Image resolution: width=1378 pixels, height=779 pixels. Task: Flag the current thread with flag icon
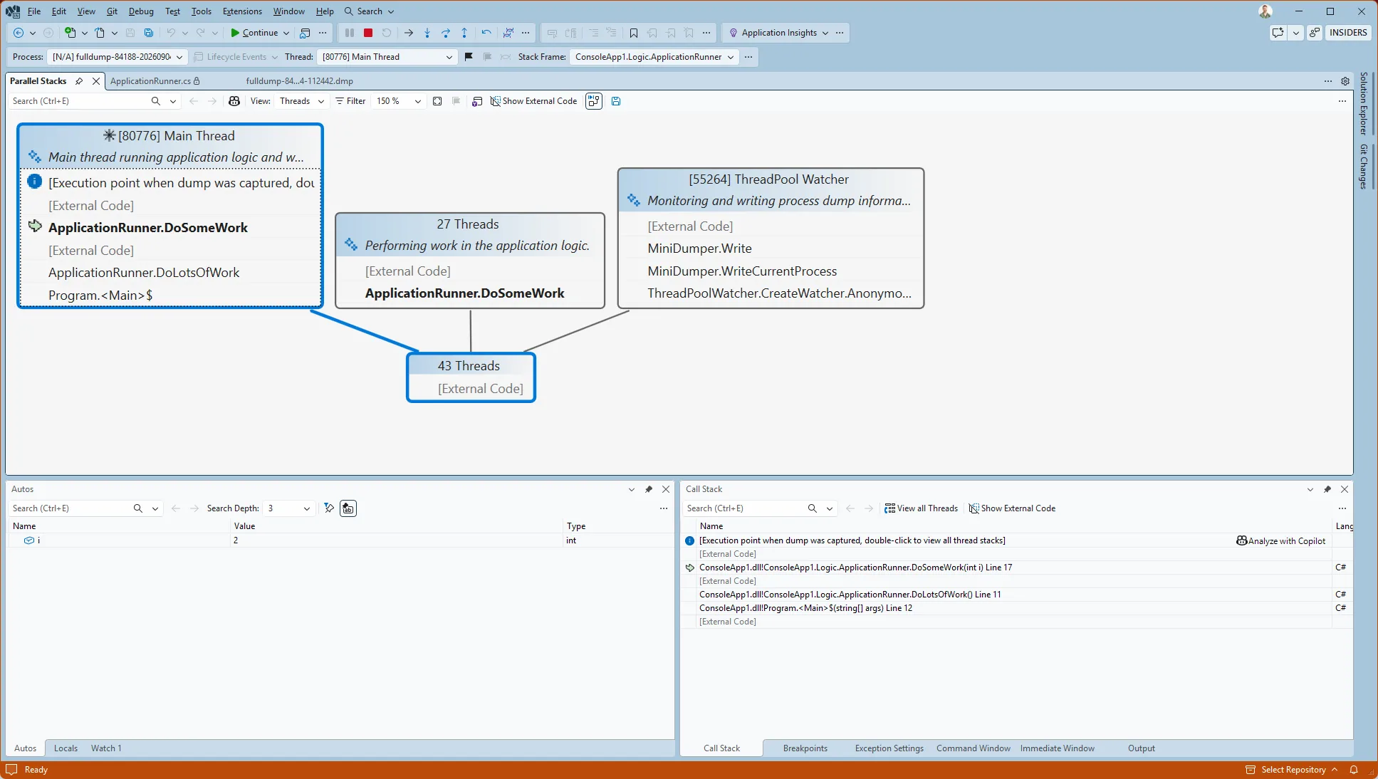tap(469, 57)
